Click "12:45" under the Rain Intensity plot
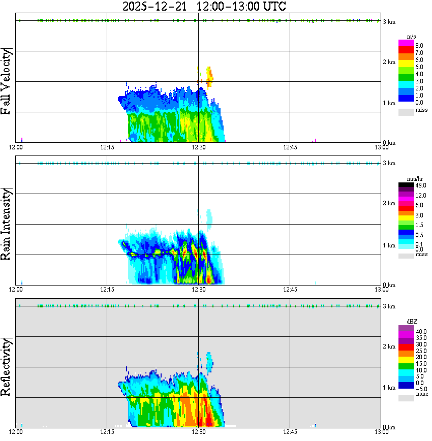Image resolution: width=432 pixels, height=441 pixels. (290, 290)
